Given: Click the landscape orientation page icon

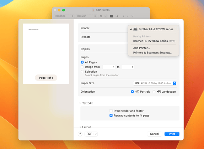Looking at the screenshot, I should (159, 92).
